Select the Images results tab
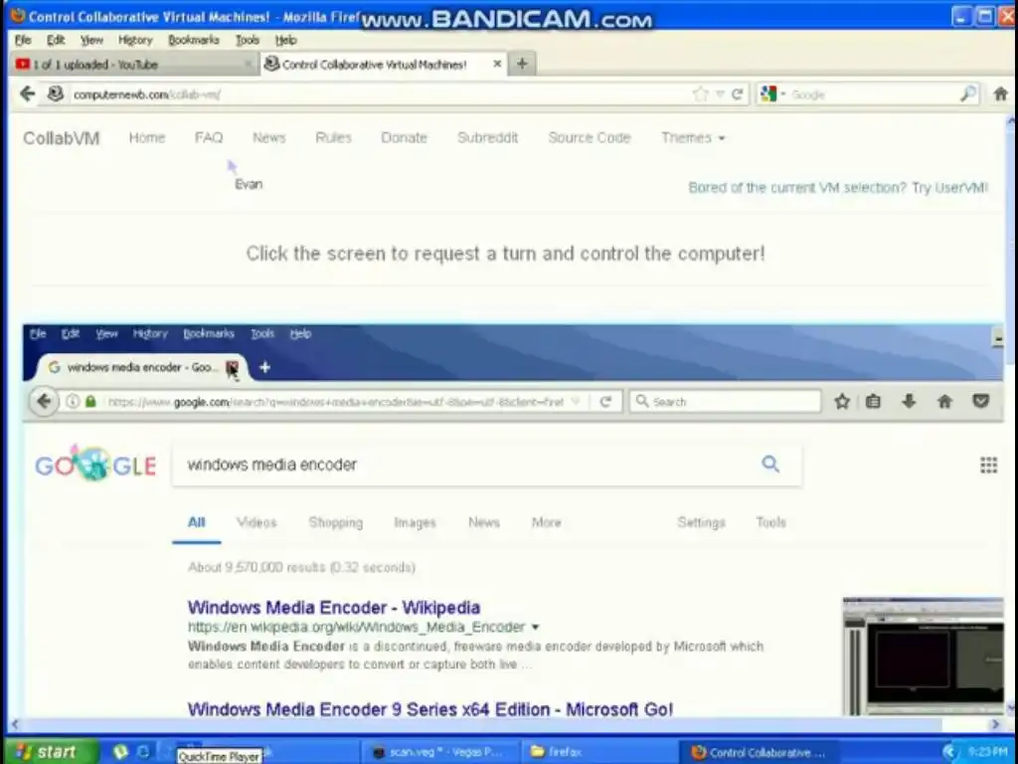The height and width of the screenshot is (764, 1018). coord(415,522)
